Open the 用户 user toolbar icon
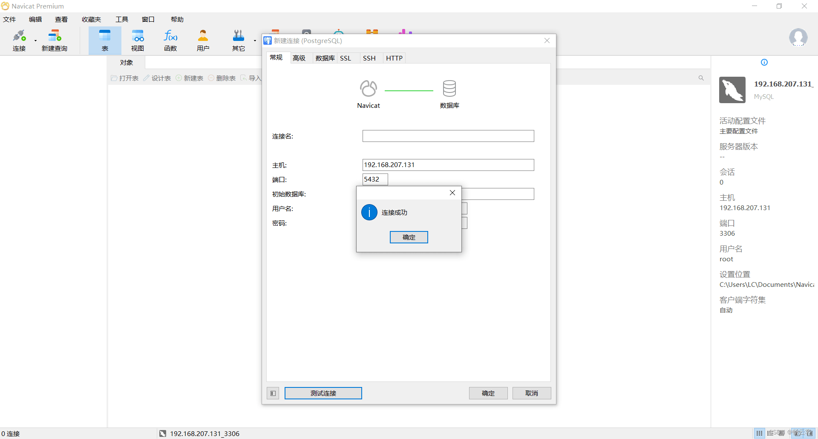Image resolution: width=818 pixels, height=439 pixels. point(203,40)
